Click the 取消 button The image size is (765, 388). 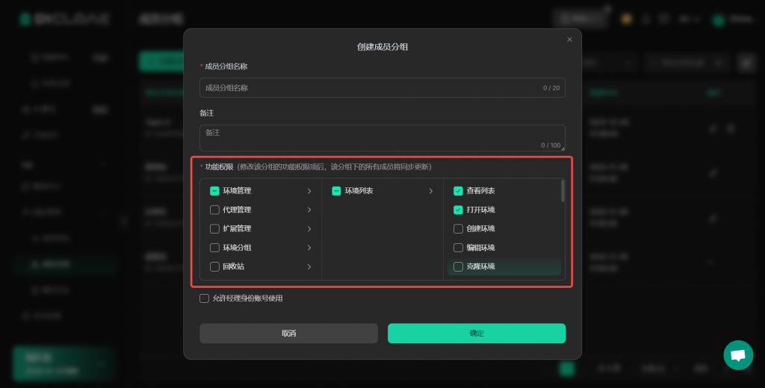(288, 334)
